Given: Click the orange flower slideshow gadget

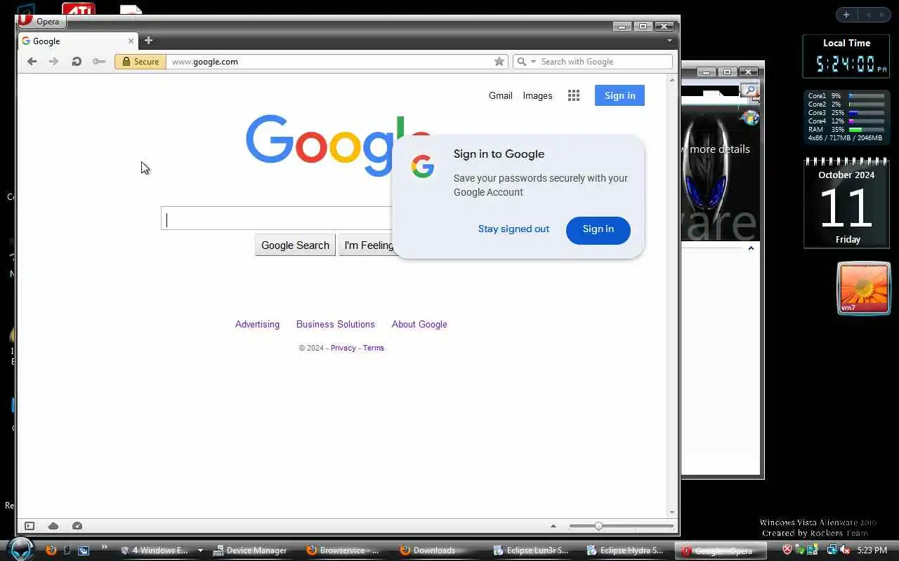Looking at the screenshot, I should [x=864, y=288].
